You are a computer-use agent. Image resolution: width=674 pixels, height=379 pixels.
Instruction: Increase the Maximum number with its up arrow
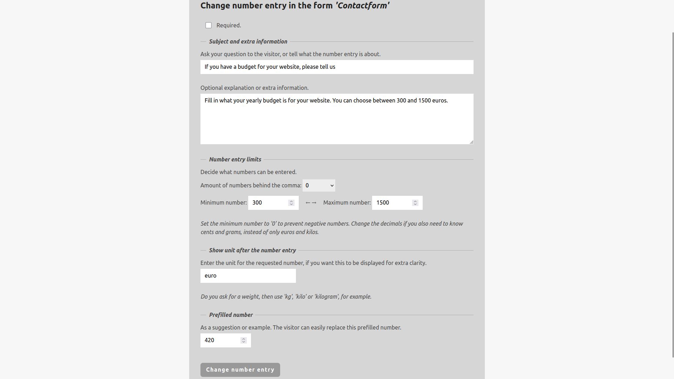click(x=415, y=201)
